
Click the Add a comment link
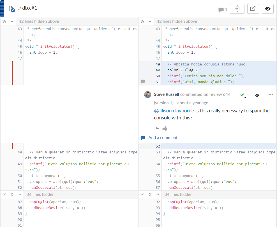[163, 138]
